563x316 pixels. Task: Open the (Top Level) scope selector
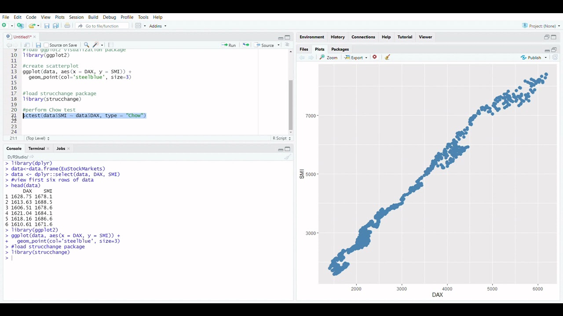click(37, 138)
